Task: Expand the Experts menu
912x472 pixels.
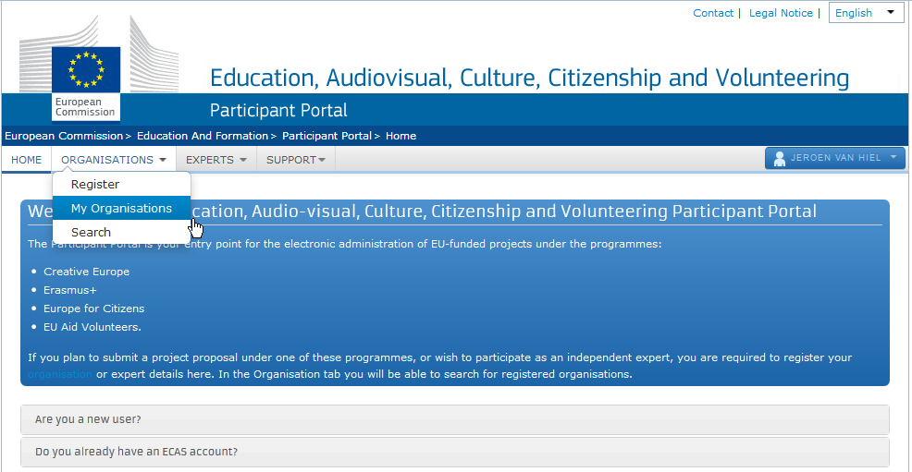Action: tap(216, 160)
